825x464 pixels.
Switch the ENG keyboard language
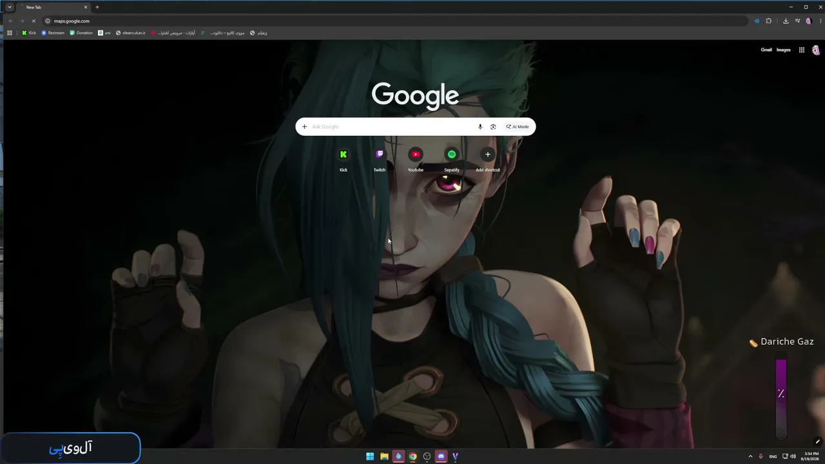(x=773, y=456)
